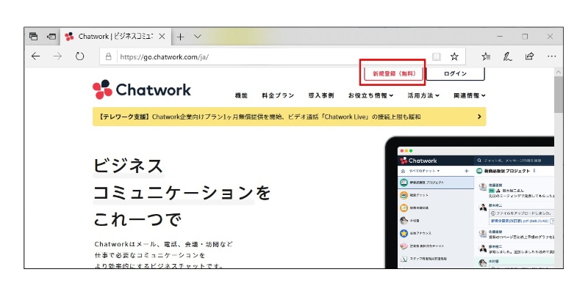Click the 新規登録（無料）button
This screenshot has height=294, width=588.
[394, 73]
